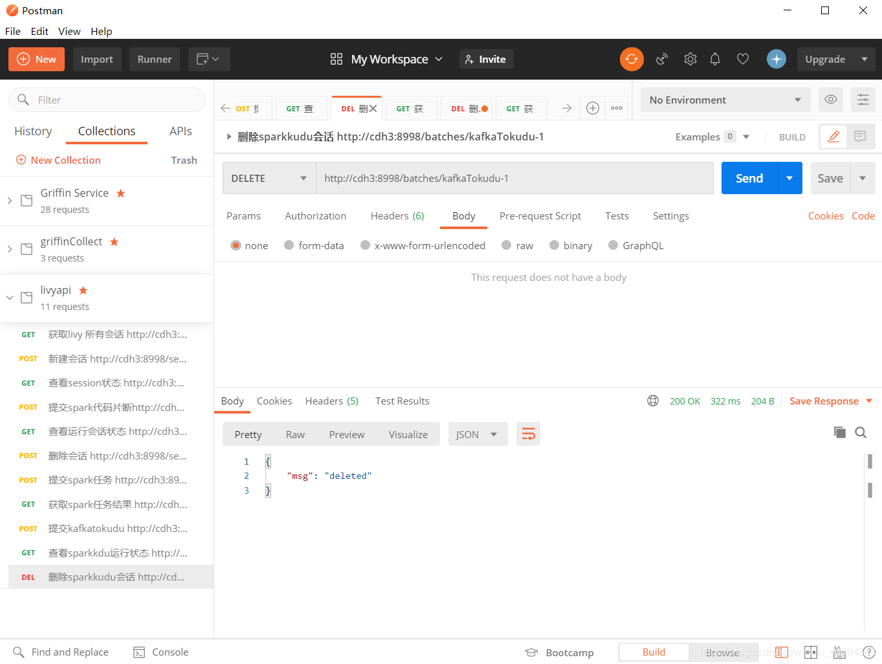
Task: Select form-data body radio
Action: click(289, 245)
